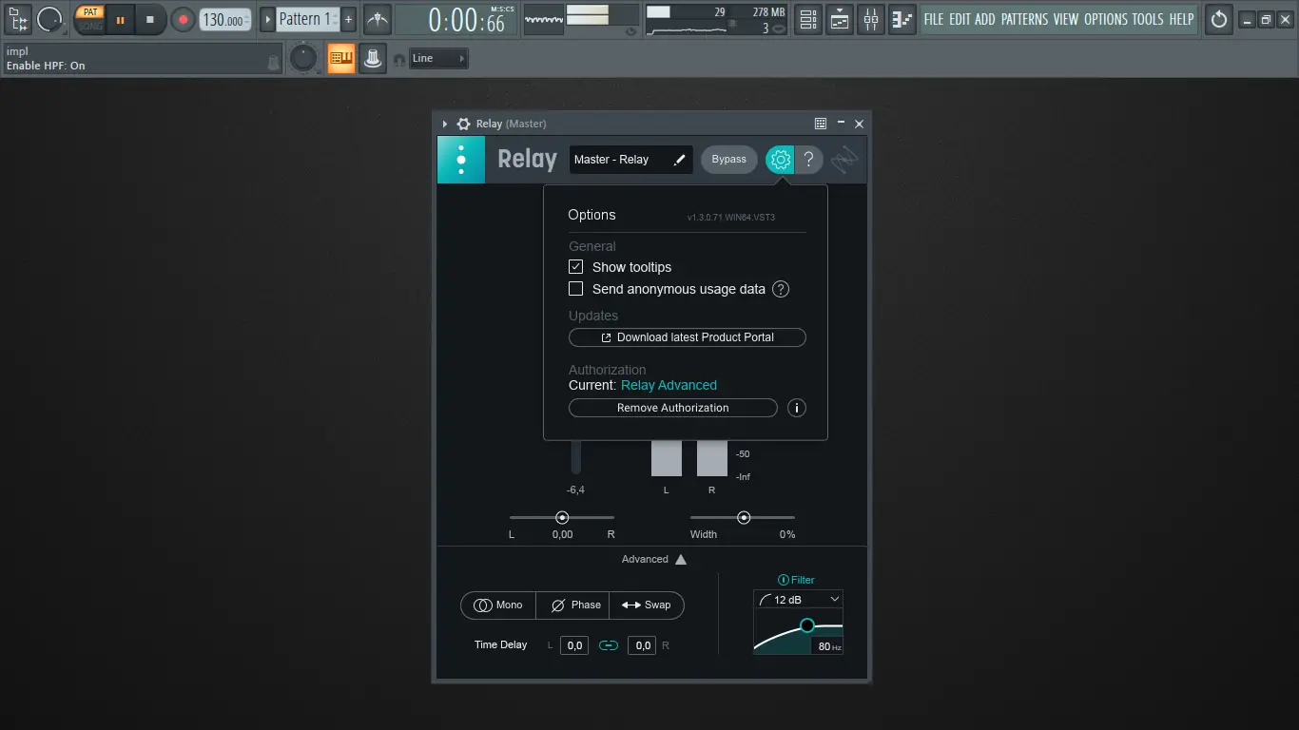Click the info icon beside Remove Authorization
The width and height of the screenshot is (1299, 730).
point(797,408)
